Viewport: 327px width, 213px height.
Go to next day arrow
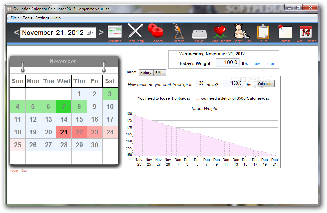pyautogui.click(x=101, y=32)
